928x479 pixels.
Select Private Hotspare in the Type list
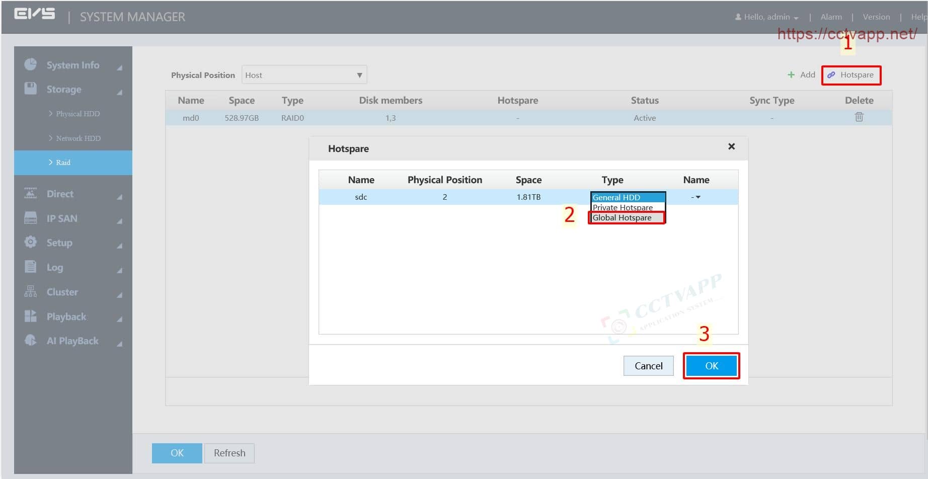pos(623,207)
